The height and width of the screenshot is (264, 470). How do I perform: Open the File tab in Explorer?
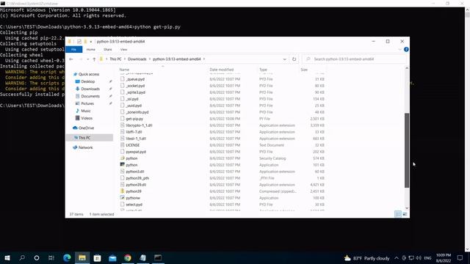click(73, 49)
